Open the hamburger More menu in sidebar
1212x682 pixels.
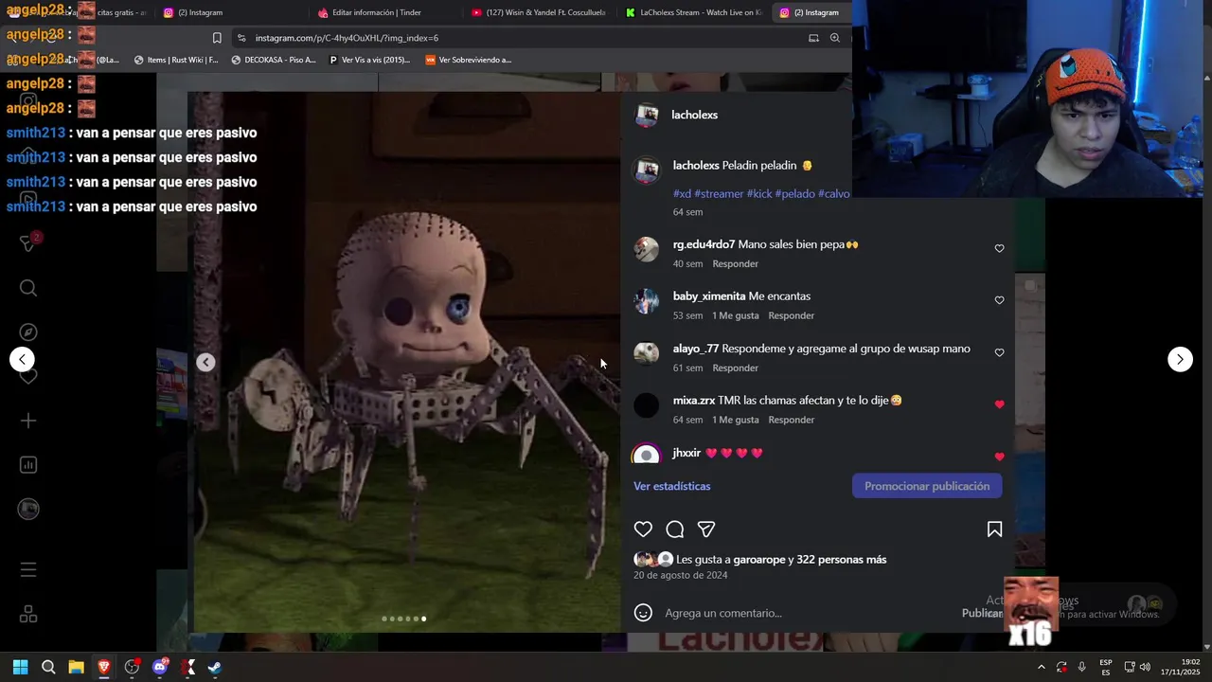(28, 569)
